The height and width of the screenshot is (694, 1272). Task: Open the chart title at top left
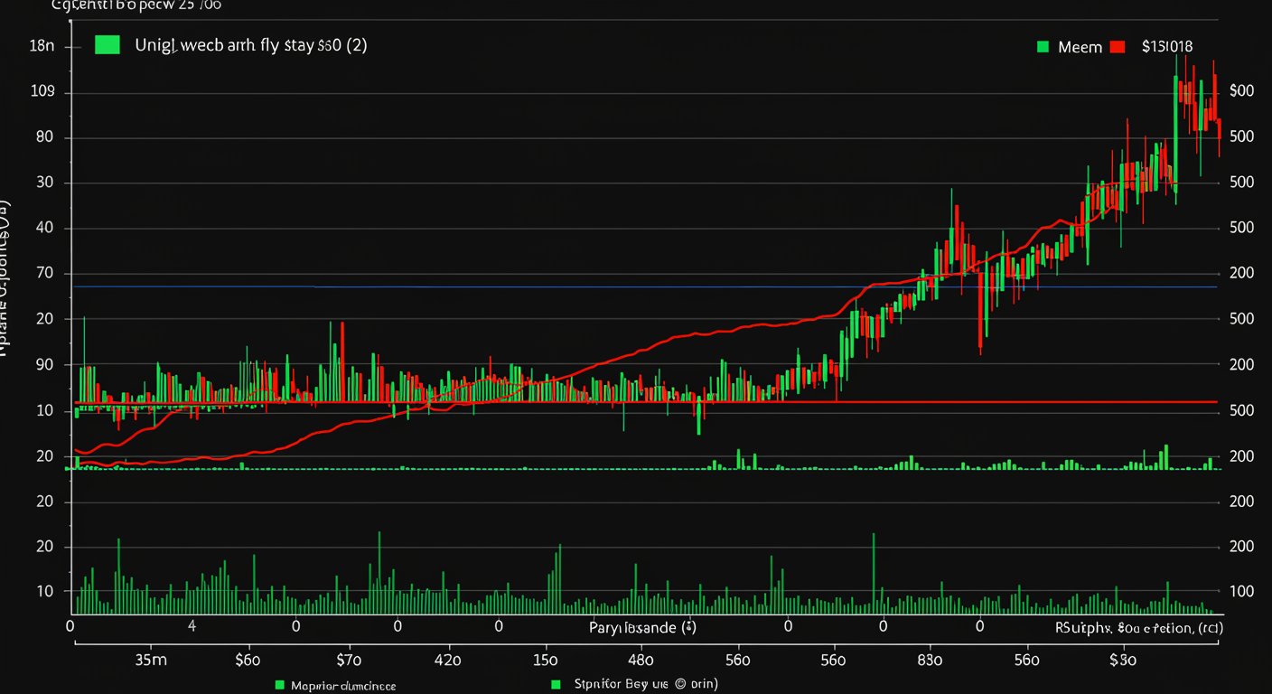click(x=136, y=5)
